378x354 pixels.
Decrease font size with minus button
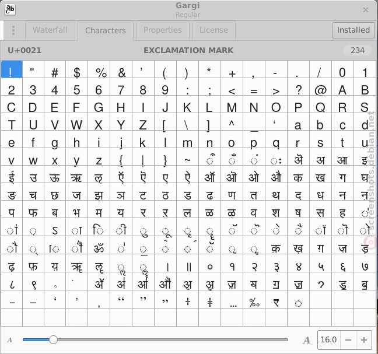[348, 340]
